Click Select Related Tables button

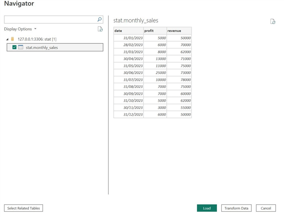24,208
